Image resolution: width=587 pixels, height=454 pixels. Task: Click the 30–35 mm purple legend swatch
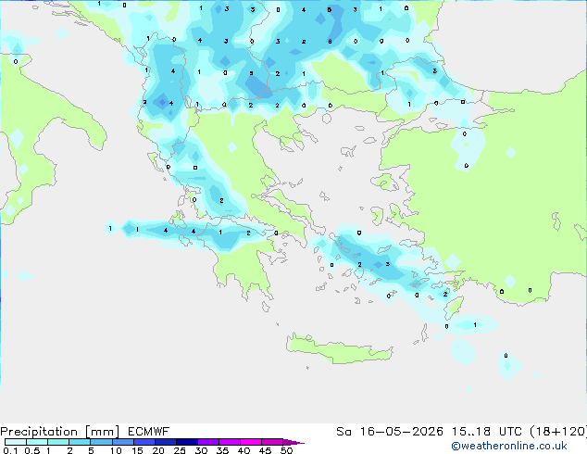pyautogui.click(x=207, y=442)
